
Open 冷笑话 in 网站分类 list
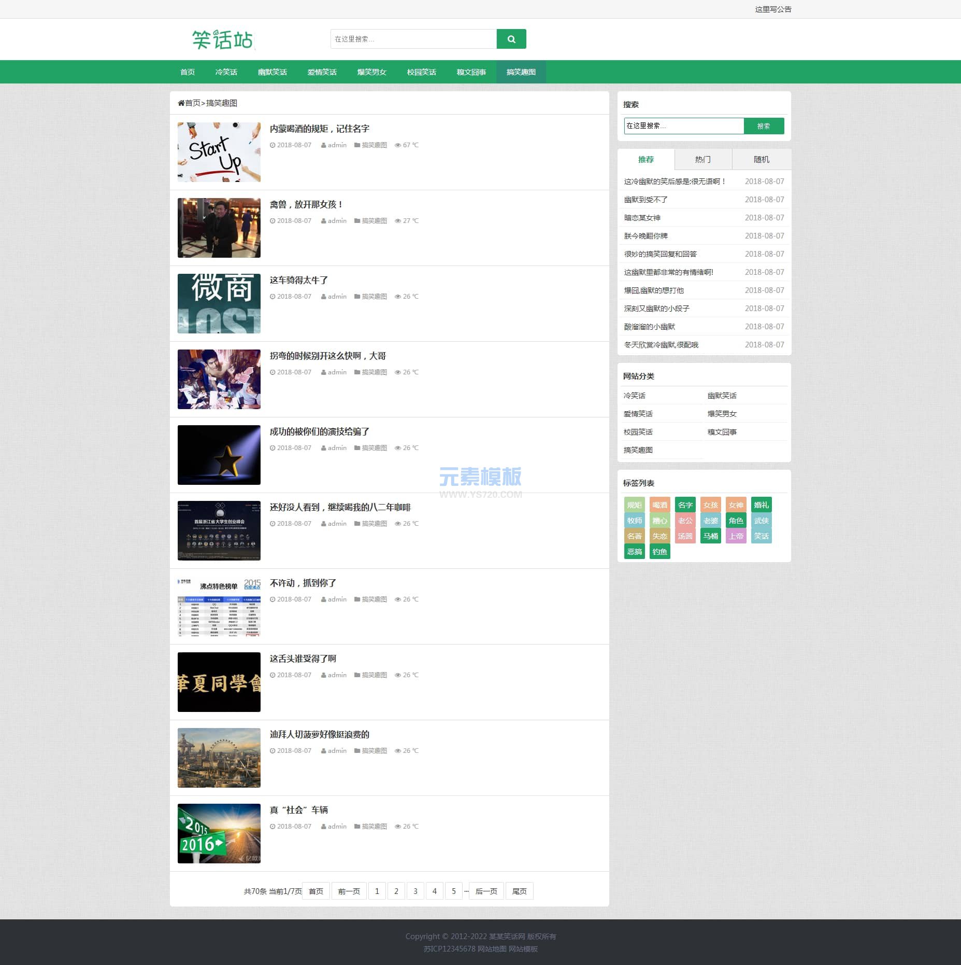pyautogui.click(x=635, y=396)
